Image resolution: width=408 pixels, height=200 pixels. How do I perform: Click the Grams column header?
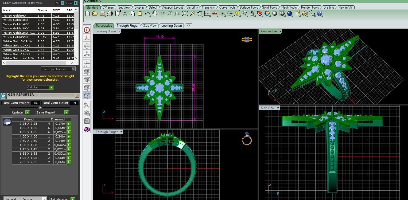click(x=43, y=10)
